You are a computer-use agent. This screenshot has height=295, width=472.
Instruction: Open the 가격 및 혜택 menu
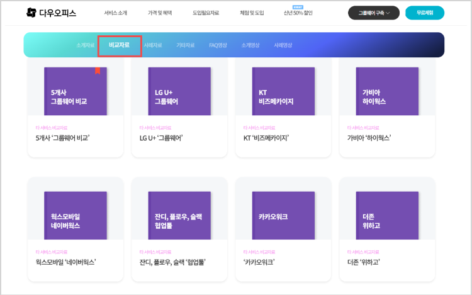160,13
